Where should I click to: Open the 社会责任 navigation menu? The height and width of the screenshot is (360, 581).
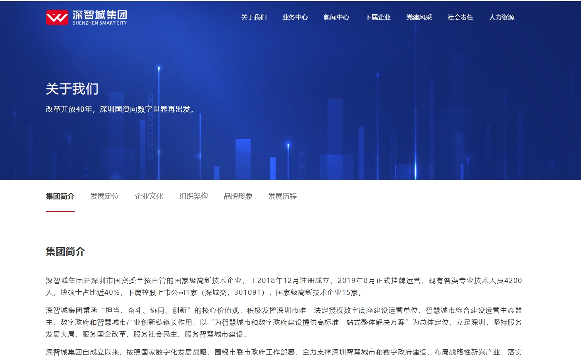tap(460, 17)
